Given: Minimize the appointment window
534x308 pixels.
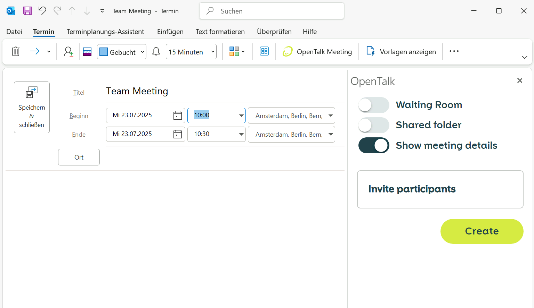Looking at the screenshot, I should tap(474, 11).
